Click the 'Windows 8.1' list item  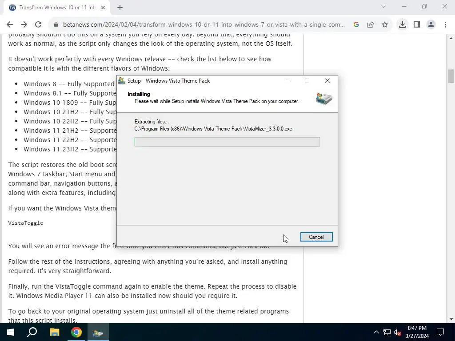coord(70,93)
